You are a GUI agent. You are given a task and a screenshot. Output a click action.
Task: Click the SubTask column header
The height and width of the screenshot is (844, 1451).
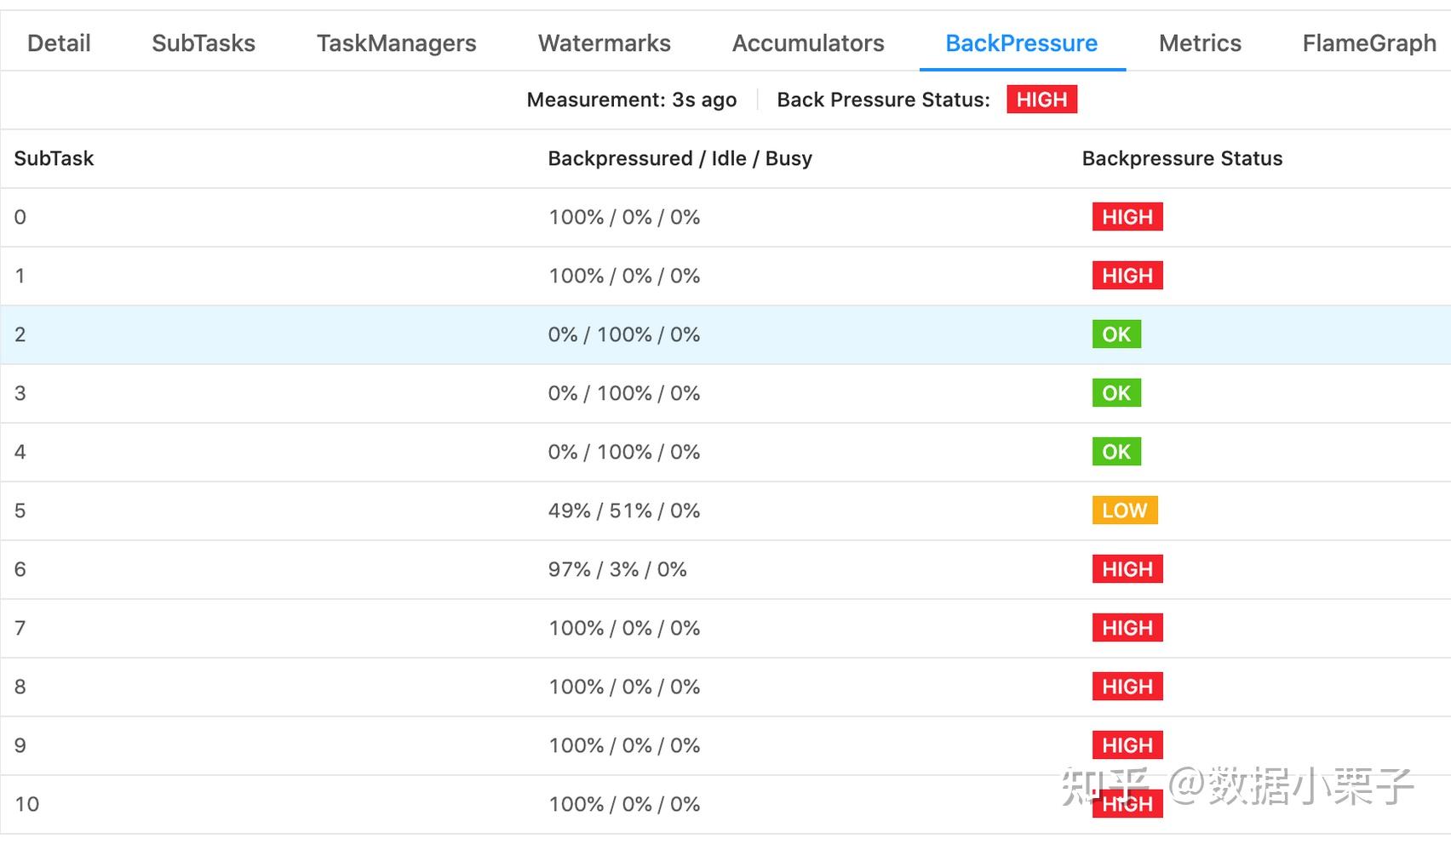pos(54,158)
